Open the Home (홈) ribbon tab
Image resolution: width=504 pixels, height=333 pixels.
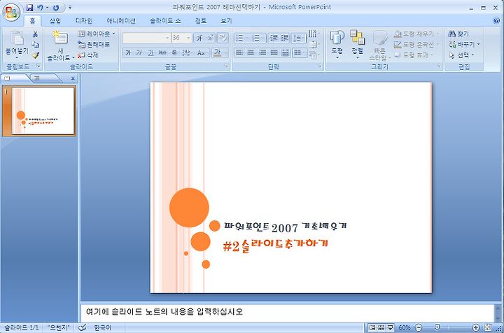tap(32, 21)
